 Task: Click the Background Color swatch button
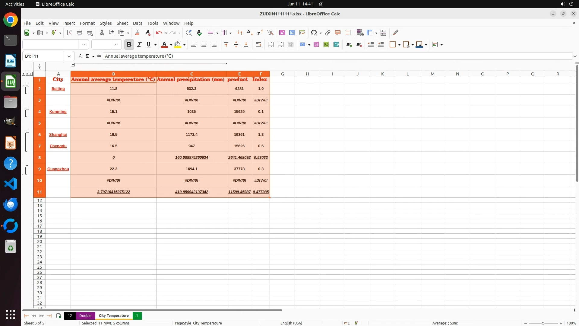[x=178, y=45]
